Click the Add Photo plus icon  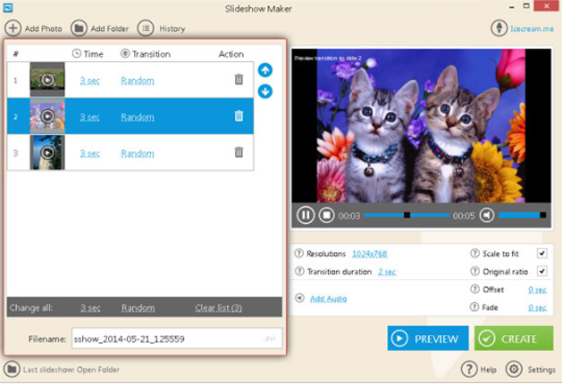[x=13, y=29]
